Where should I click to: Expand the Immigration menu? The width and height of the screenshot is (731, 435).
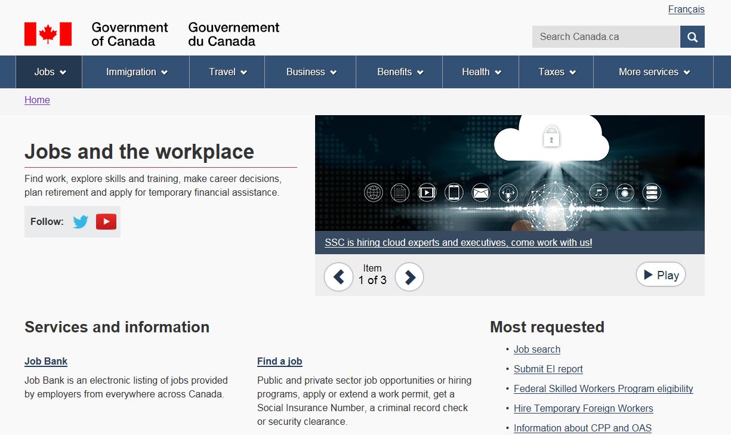[136, 72]
